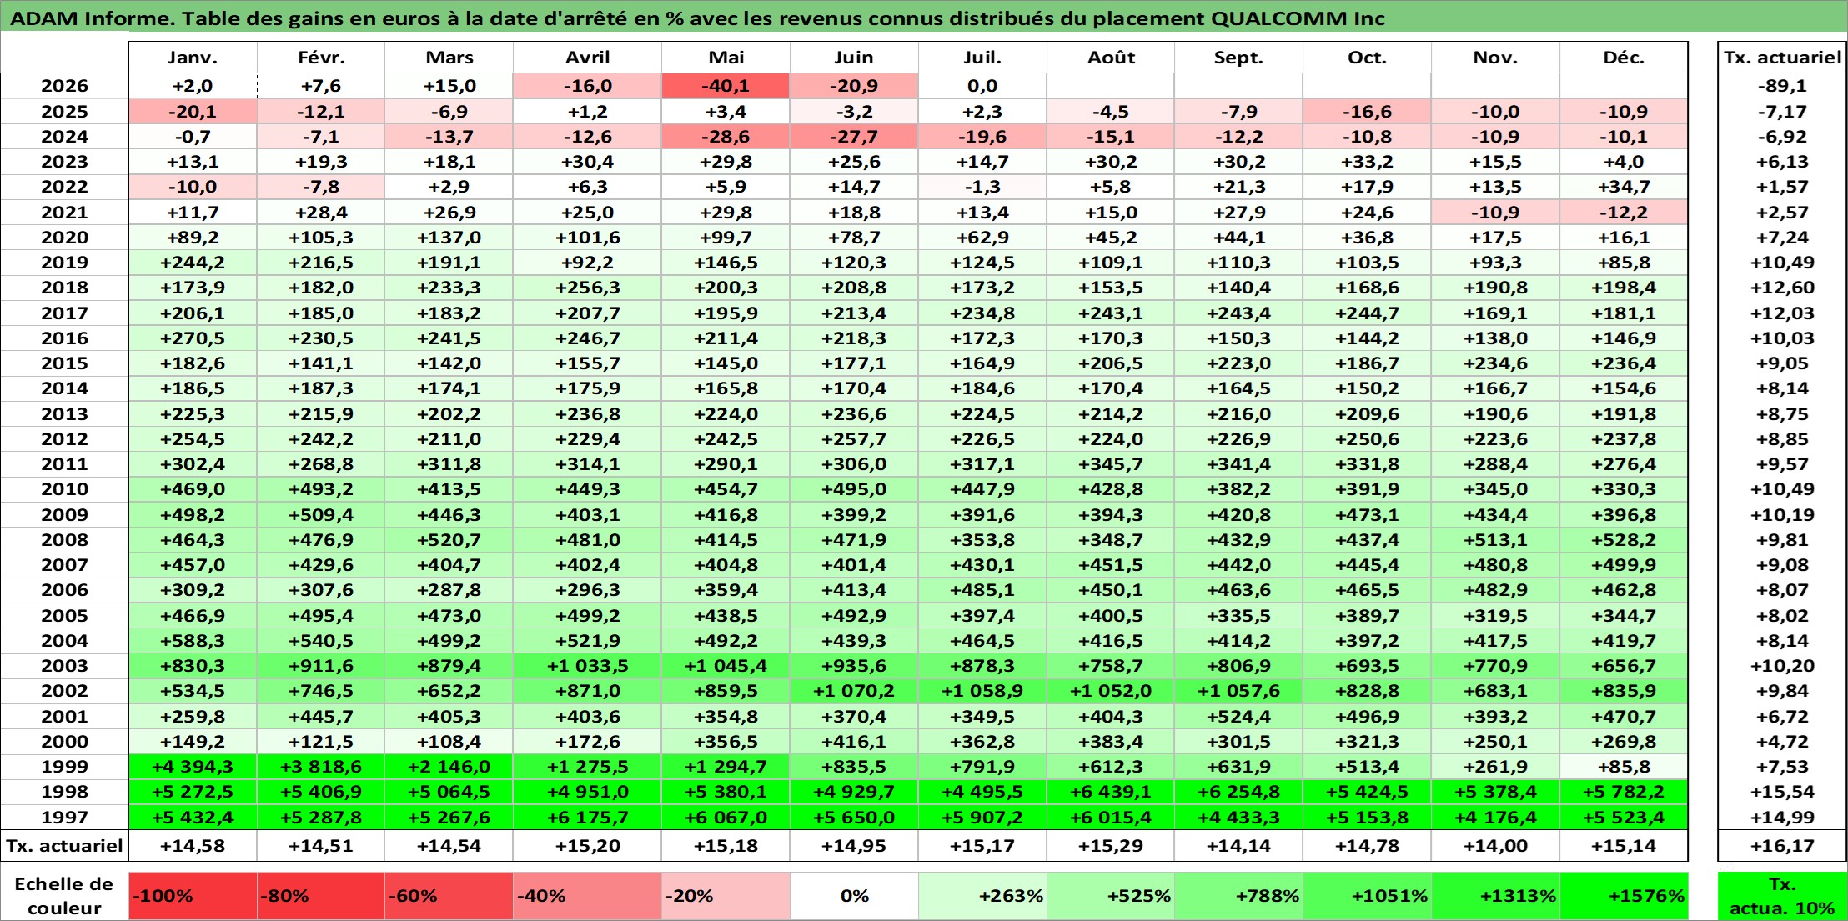Click the "ADAM Informe" table title text
Image resolution: width=1848 pixels, height=921 pixels.
(x=697, y=18)
